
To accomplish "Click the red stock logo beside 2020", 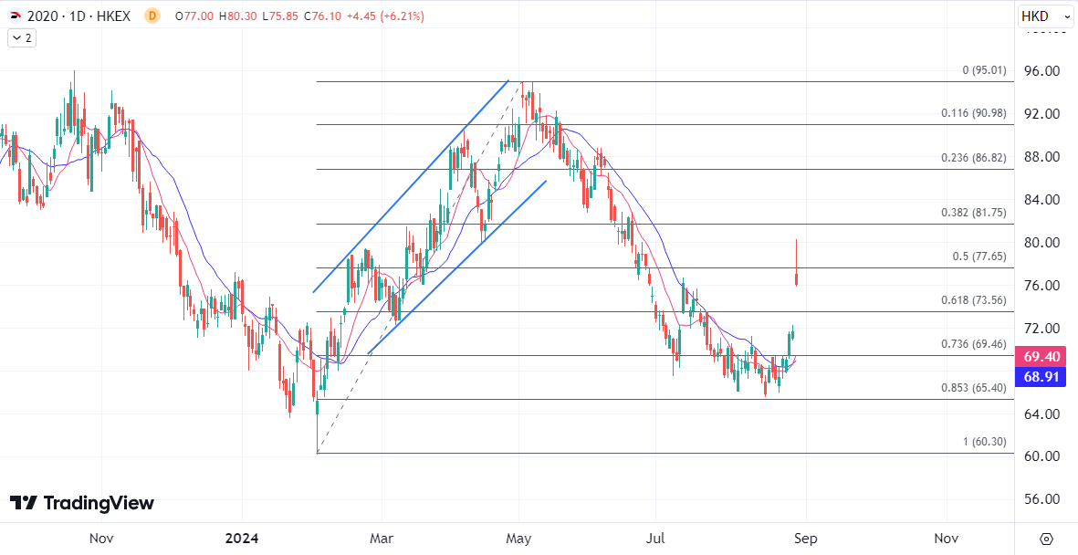I will click(16, 16).
